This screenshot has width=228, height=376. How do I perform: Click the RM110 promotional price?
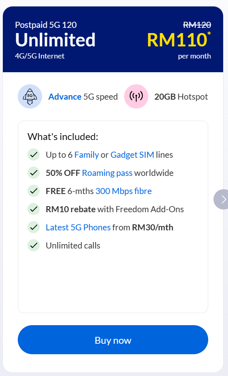point(177,40)
